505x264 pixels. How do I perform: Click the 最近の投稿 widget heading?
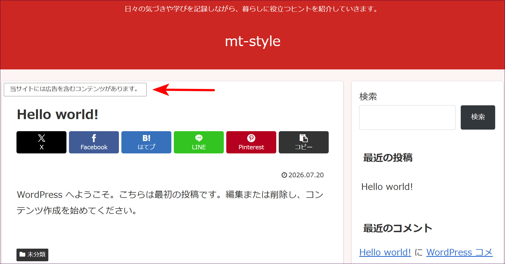point(388,158)
